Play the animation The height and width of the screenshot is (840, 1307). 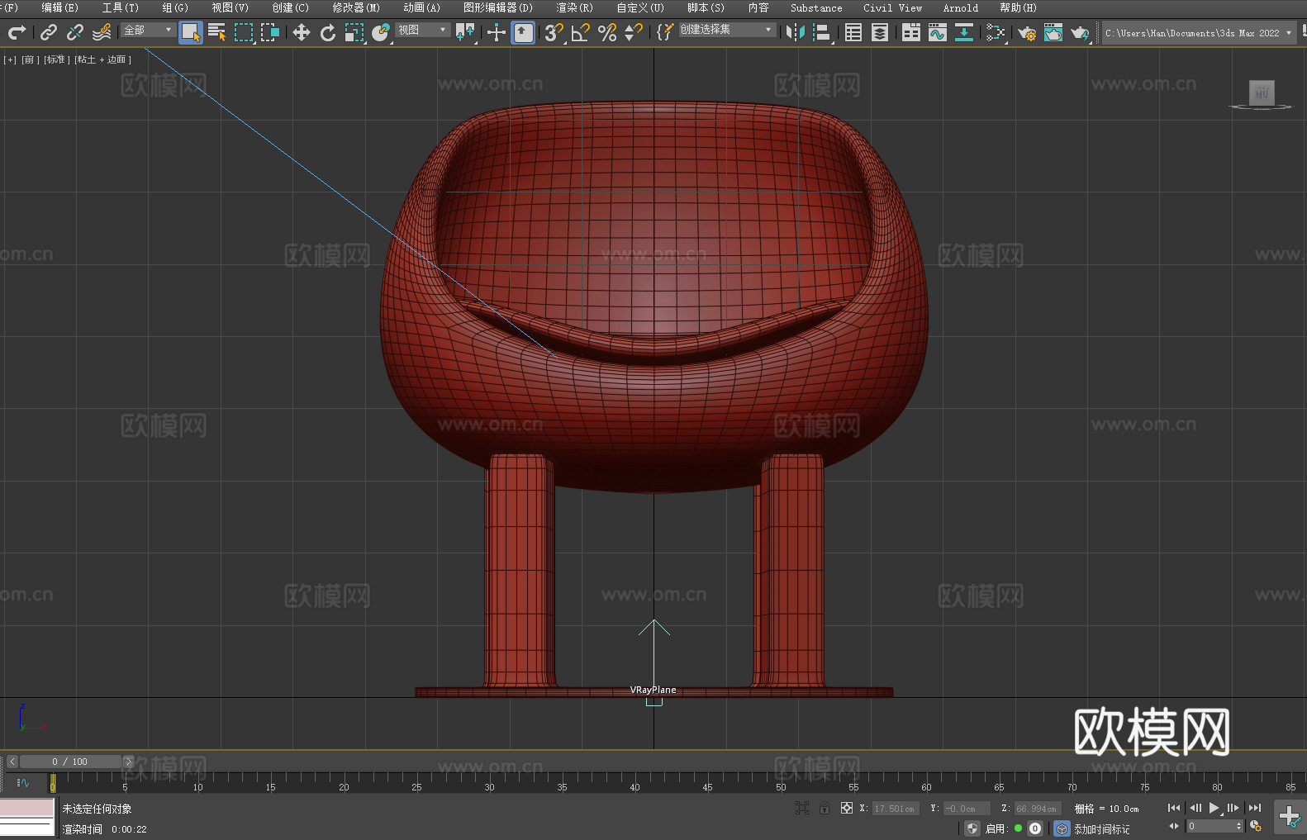(x=1214, y=808)
